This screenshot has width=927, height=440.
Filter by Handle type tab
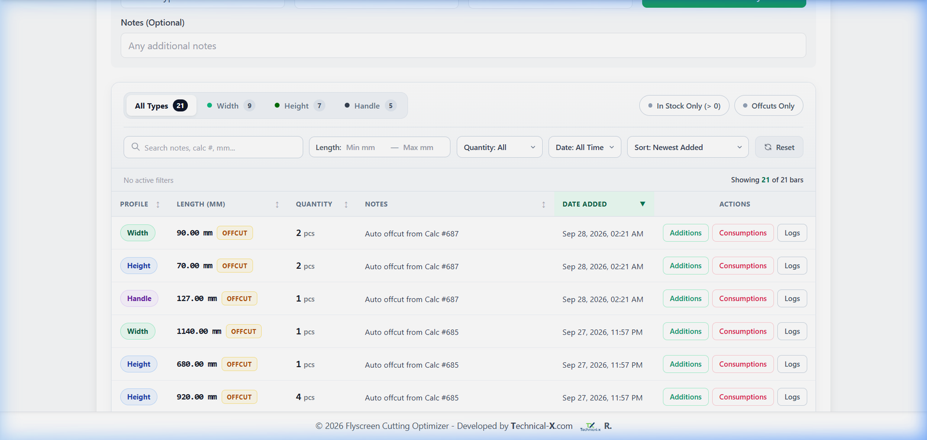(x=370, y=106)
